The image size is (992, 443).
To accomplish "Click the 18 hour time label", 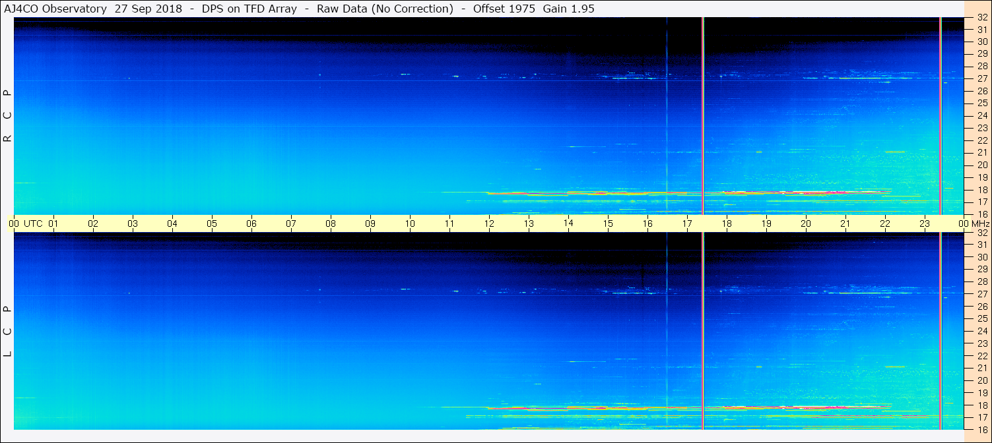I will (727, 223).
